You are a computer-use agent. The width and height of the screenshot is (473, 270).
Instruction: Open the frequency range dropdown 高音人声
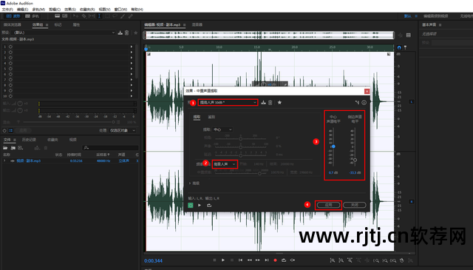pos(225,164)
